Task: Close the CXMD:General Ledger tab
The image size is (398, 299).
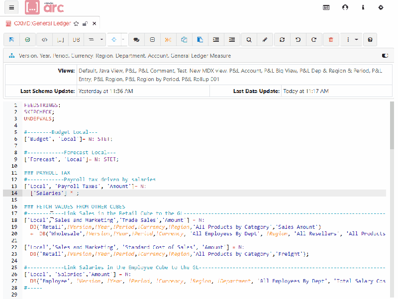Action: (x=94, y=23)
